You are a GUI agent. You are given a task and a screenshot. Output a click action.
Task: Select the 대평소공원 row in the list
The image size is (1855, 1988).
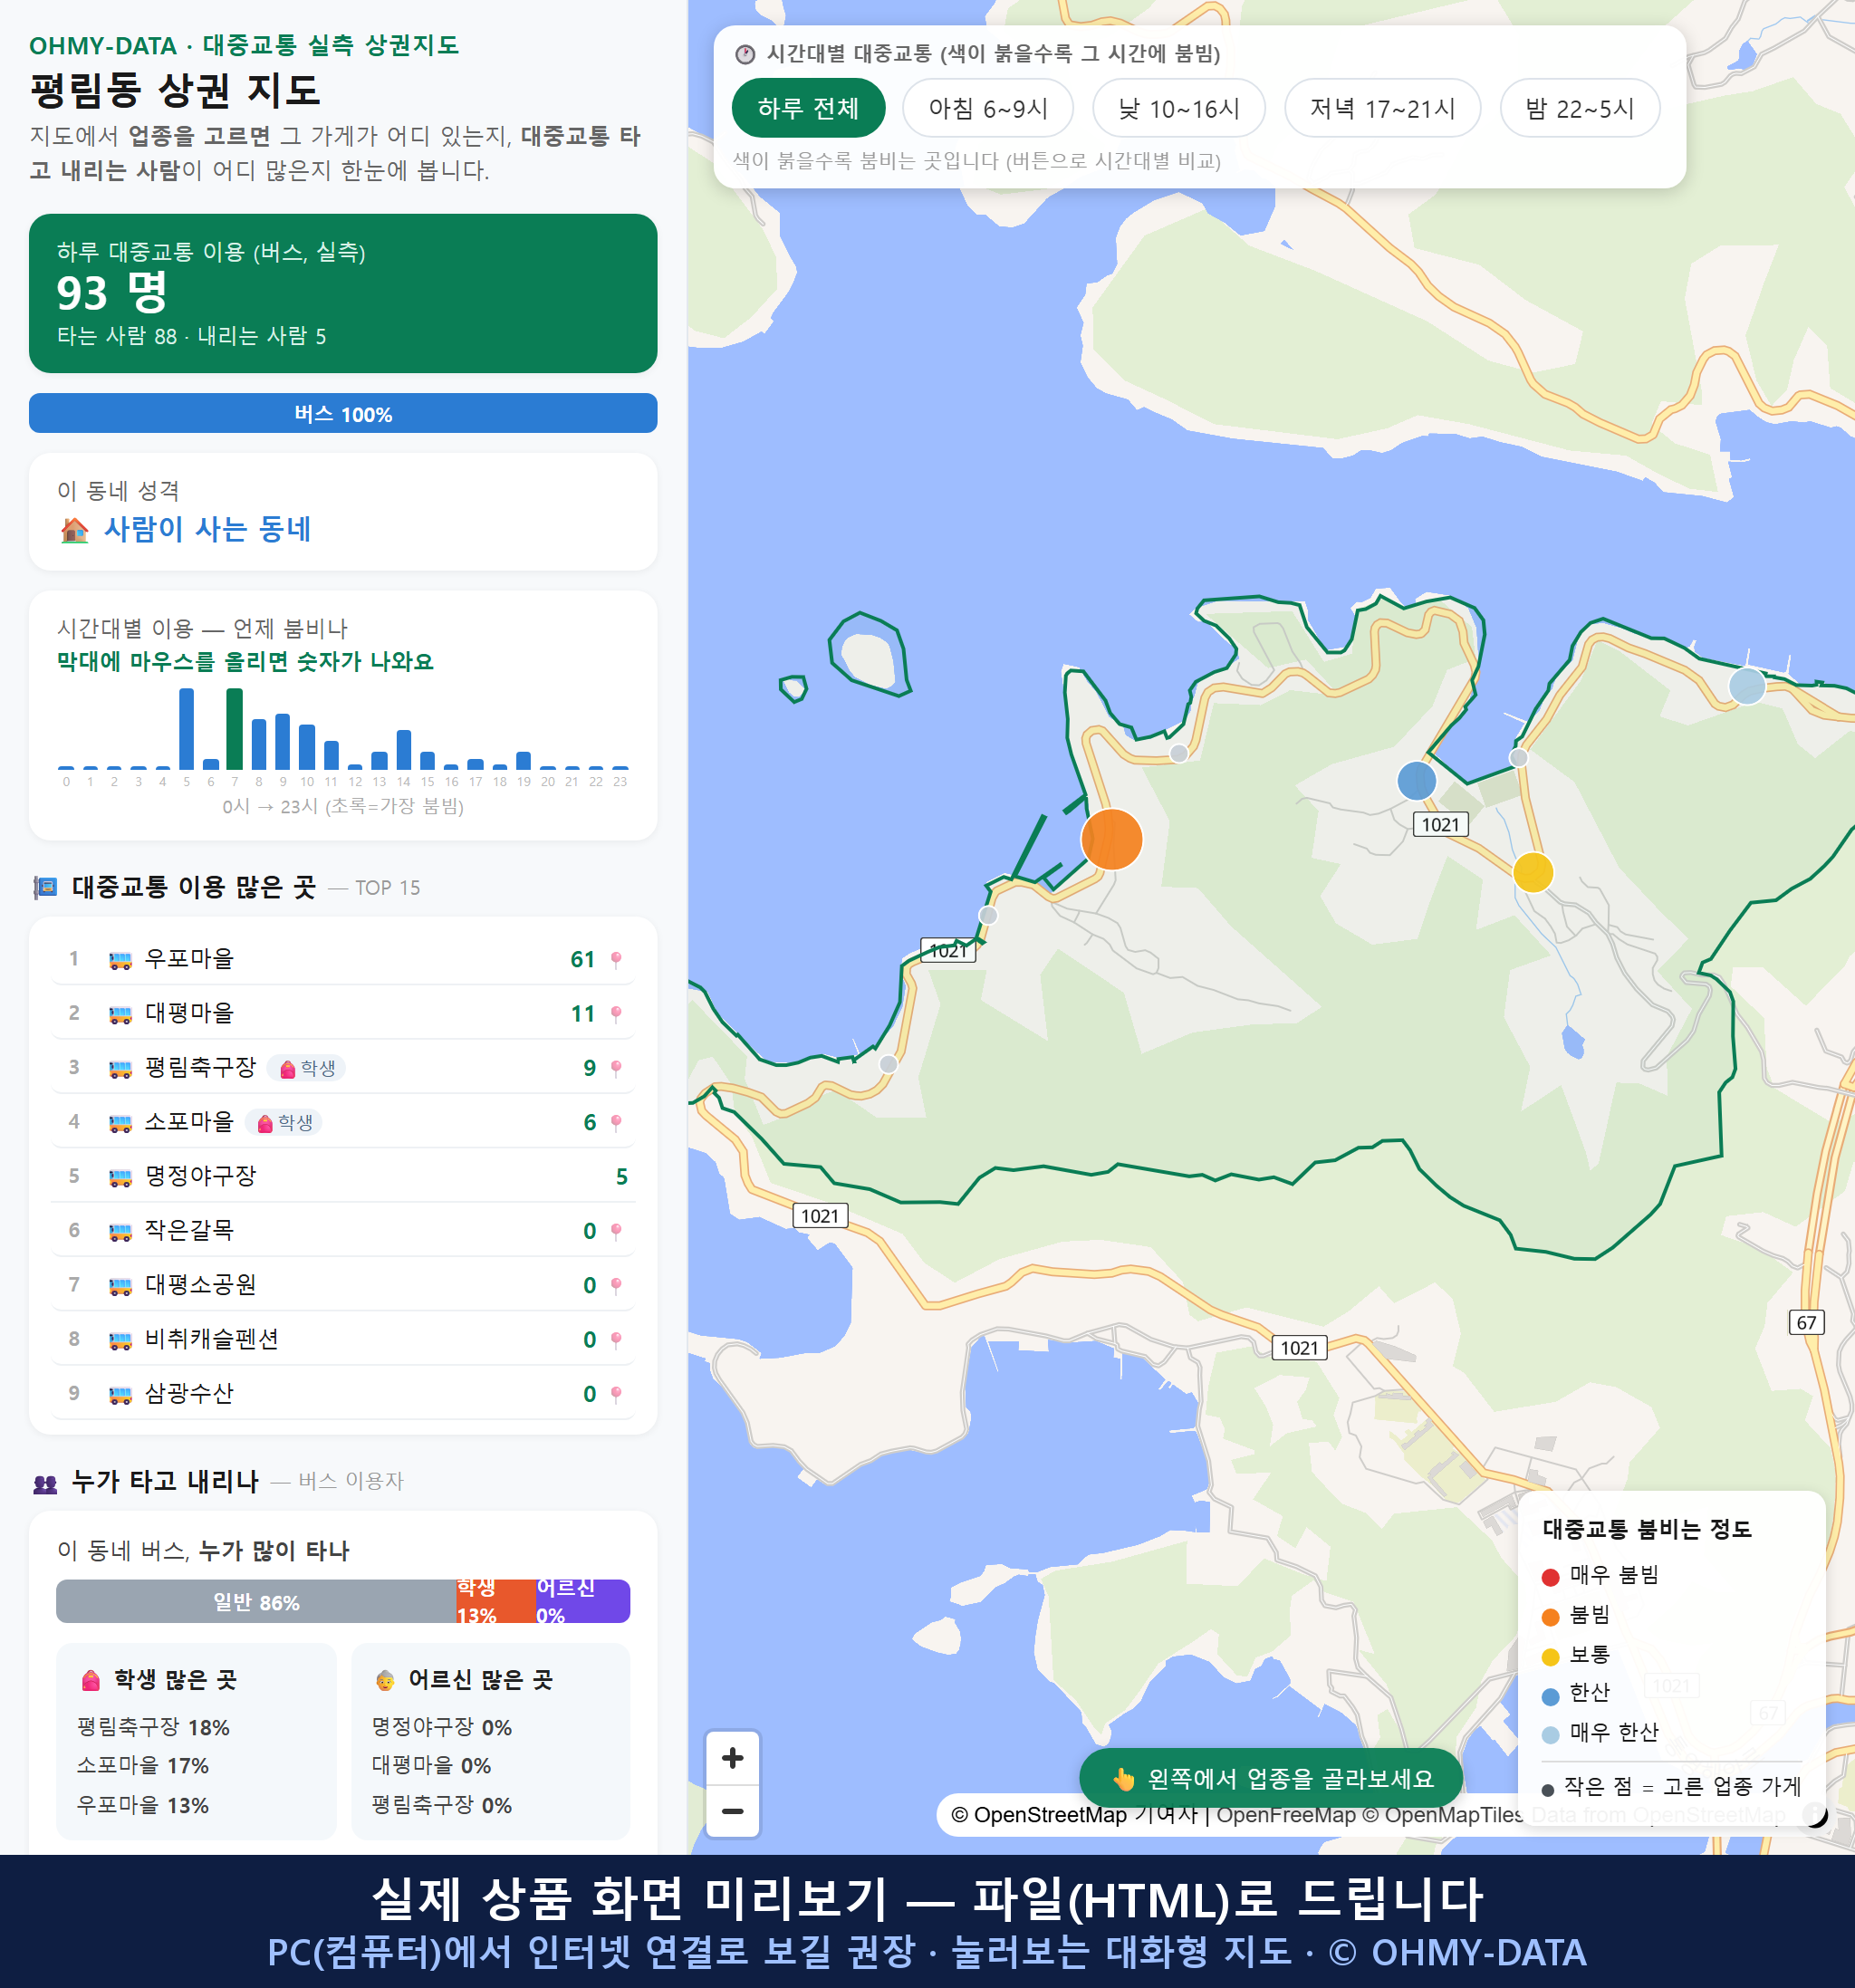(x=343, y=1284)
